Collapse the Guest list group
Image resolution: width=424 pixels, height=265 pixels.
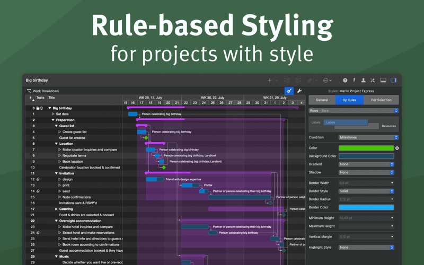[x=56, y=126]
